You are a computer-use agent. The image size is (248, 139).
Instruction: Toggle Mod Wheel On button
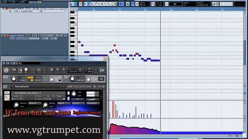[x=93, y=103]
